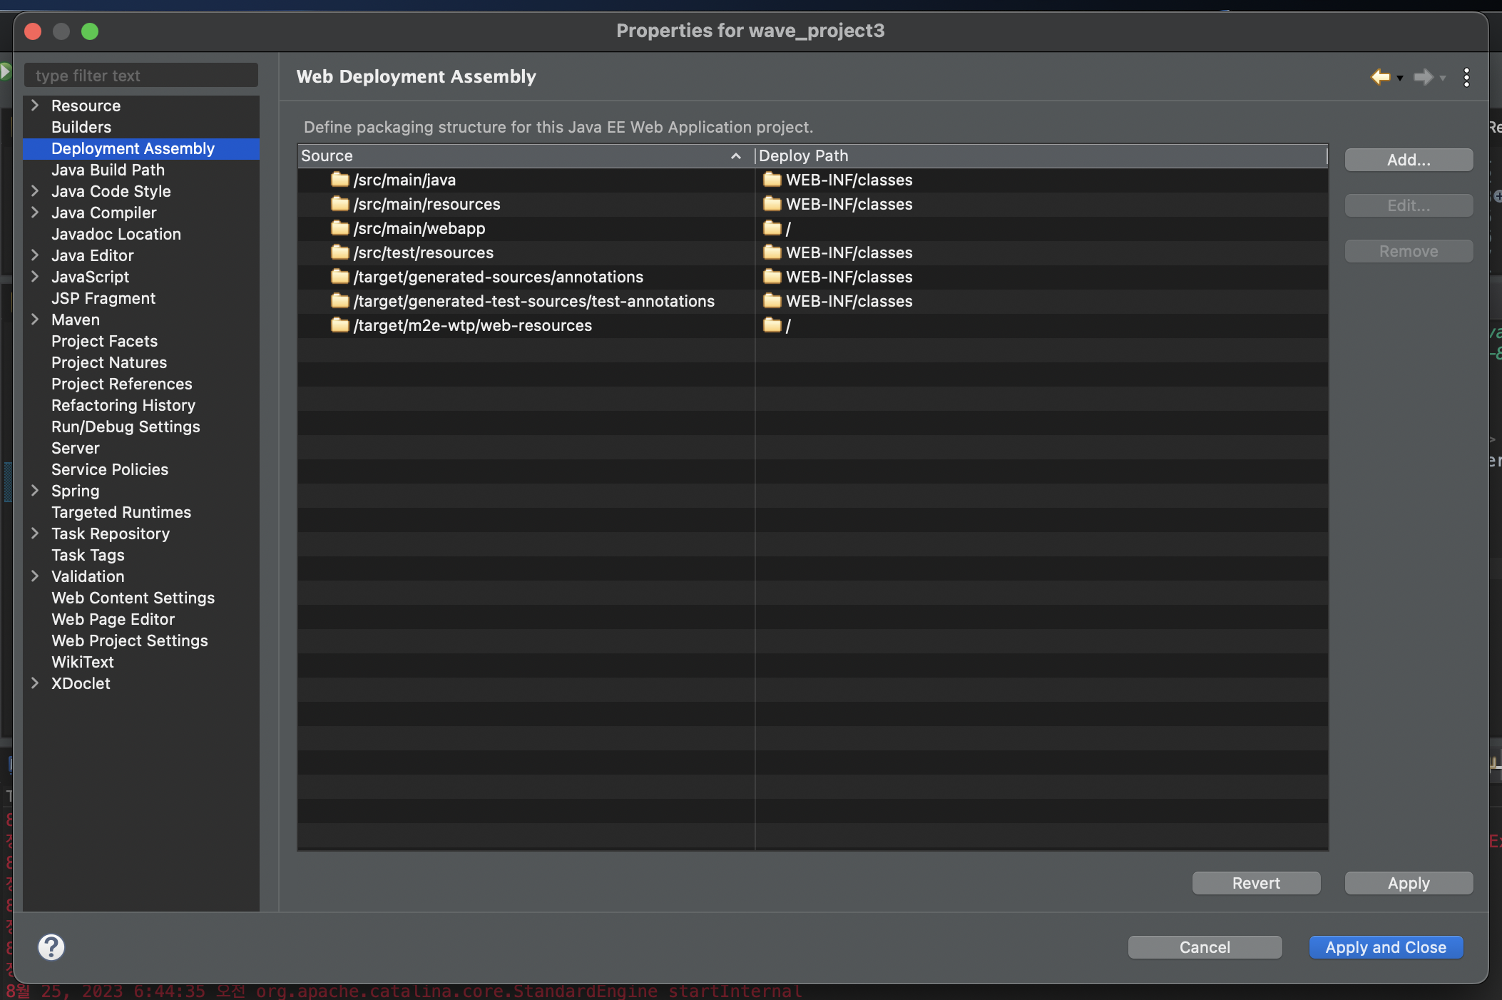
Task: Click the /src/main/java folder icon
Action: click(340, 180)
